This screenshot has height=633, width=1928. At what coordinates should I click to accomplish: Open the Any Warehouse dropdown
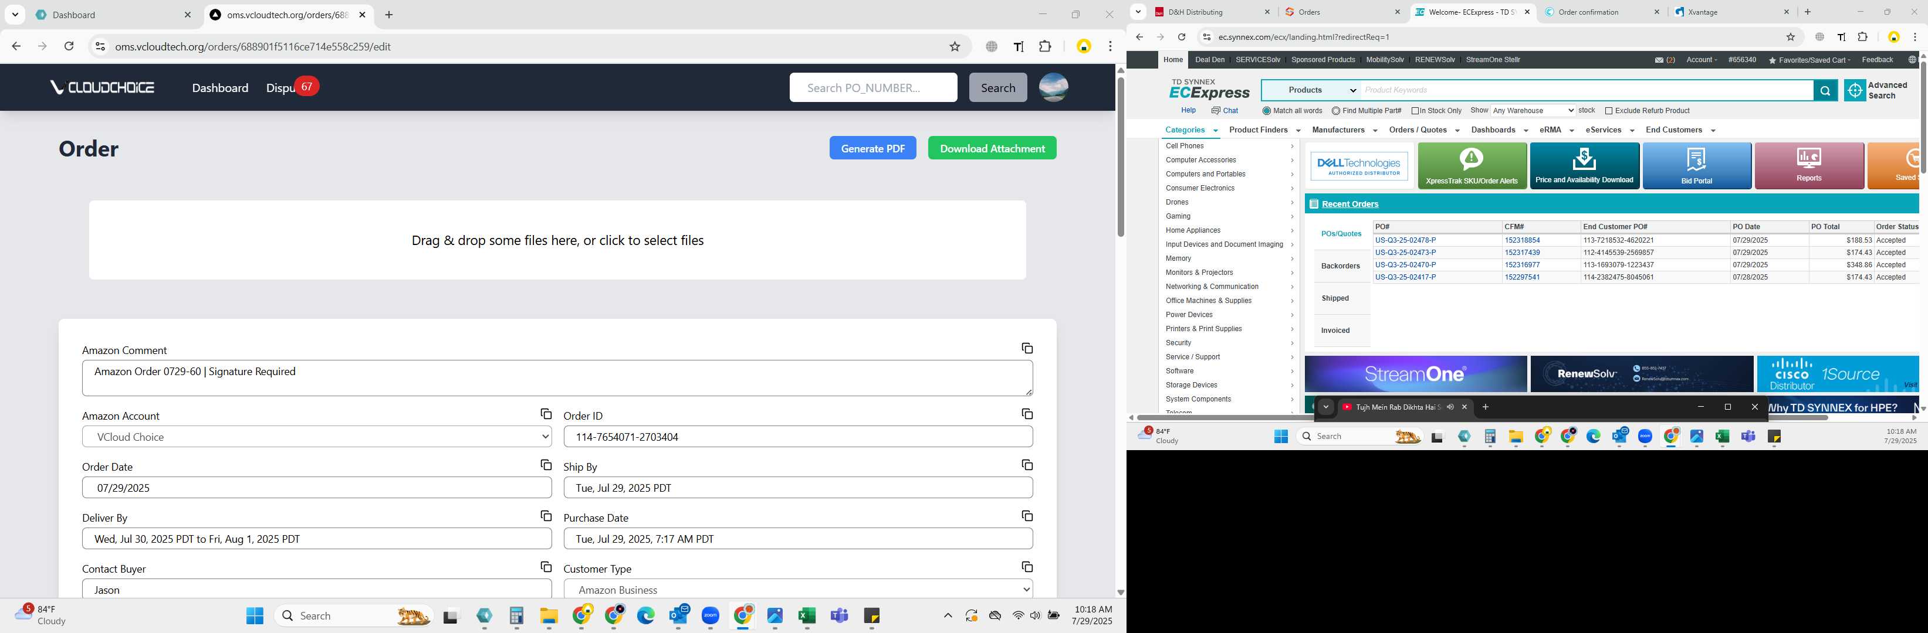1533,111
